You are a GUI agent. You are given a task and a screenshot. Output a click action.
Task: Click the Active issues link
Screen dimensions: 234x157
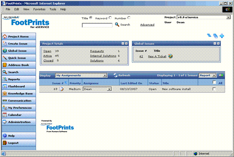tap(47, 56)
